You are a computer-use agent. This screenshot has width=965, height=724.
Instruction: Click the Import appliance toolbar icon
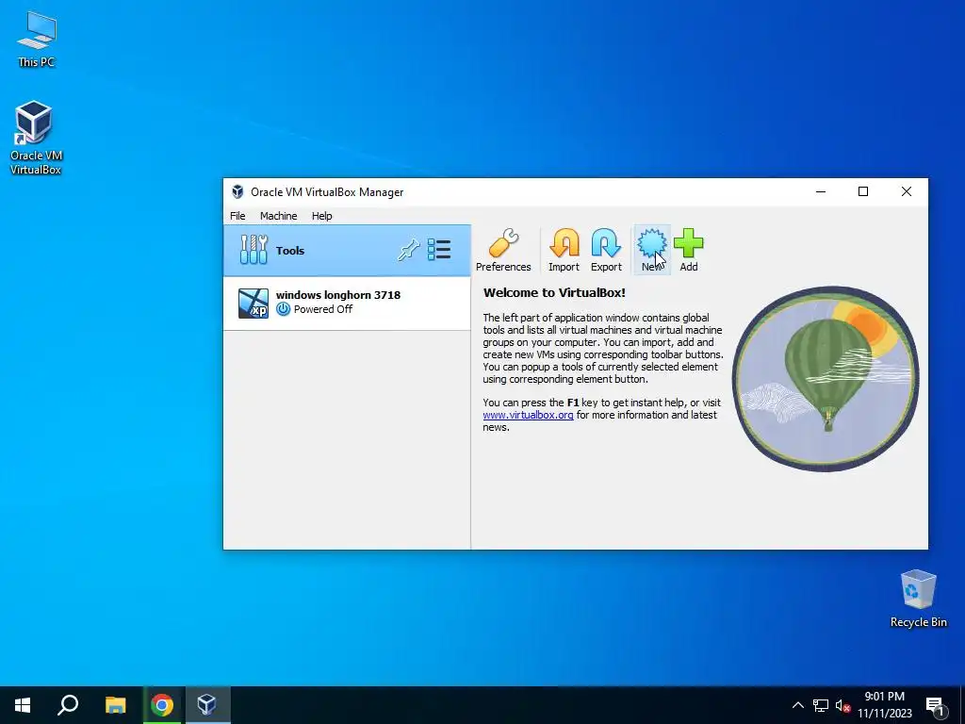point(564,251)
